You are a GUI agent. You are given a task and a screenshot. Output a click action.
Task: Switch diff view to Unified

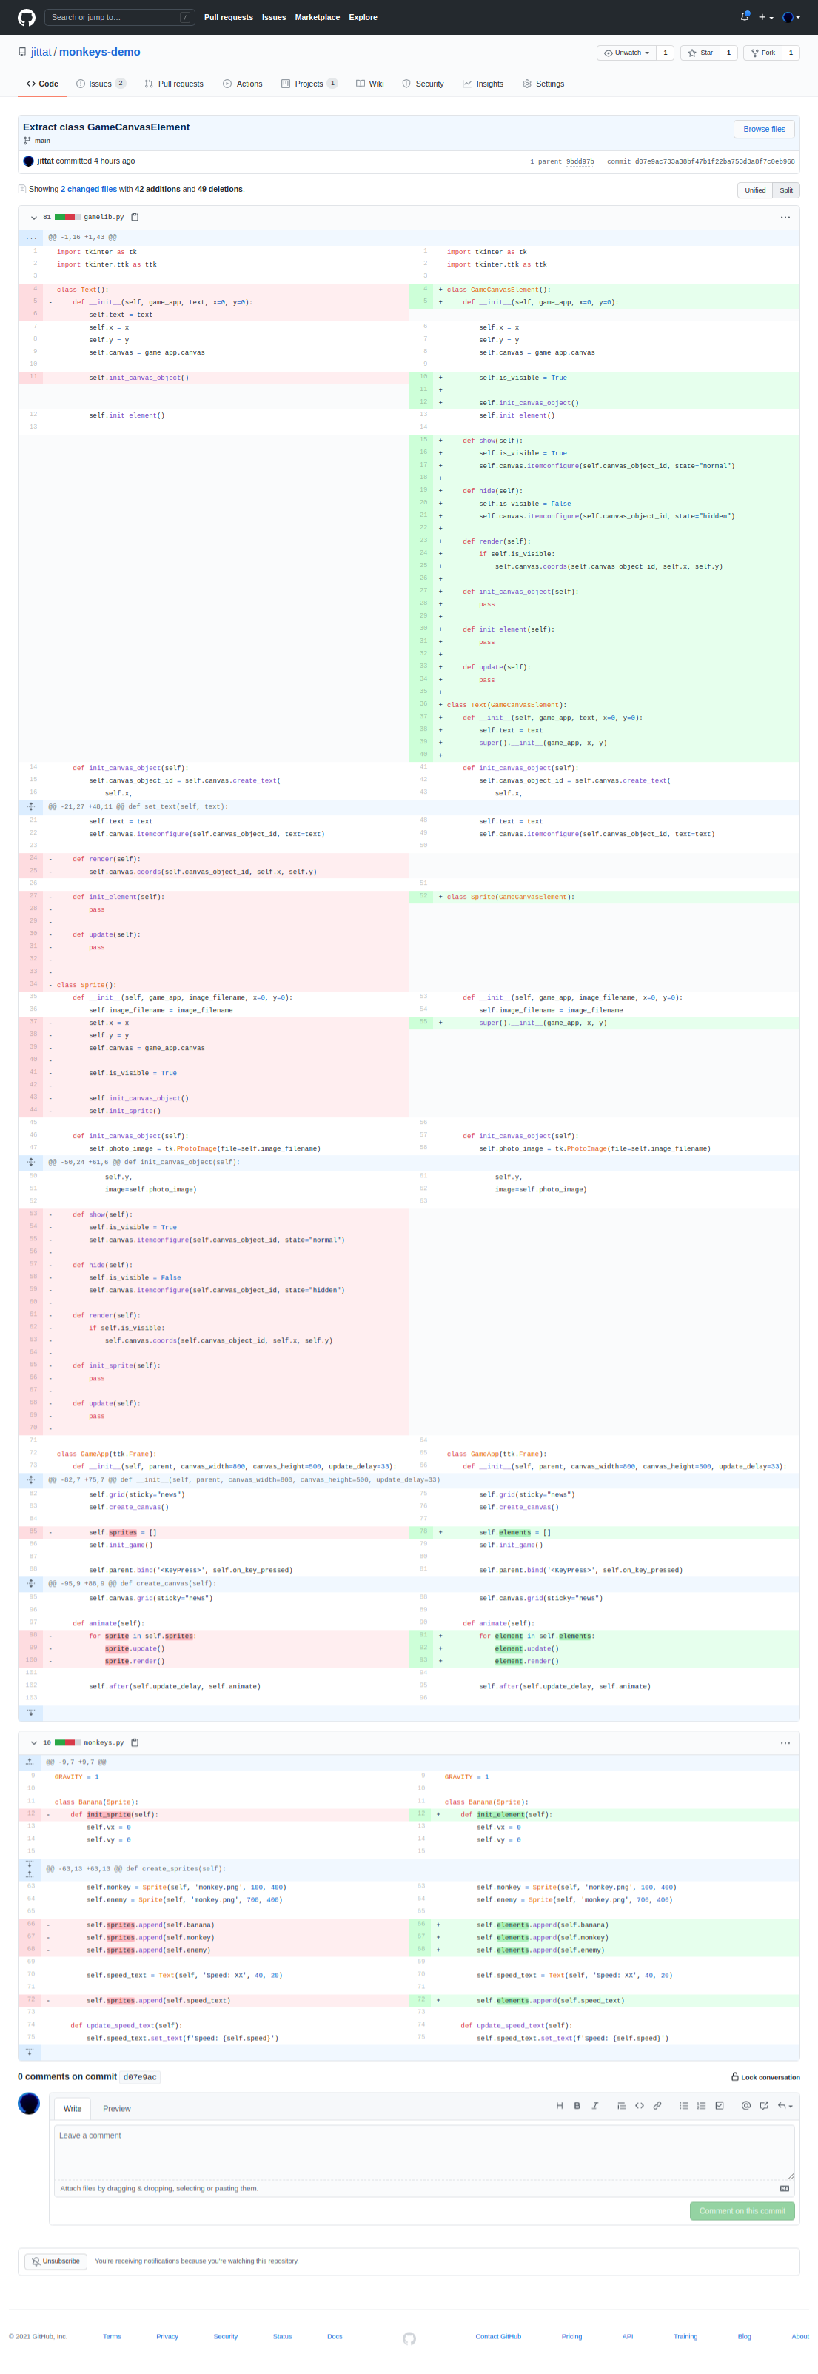click(x=754, y=190)
